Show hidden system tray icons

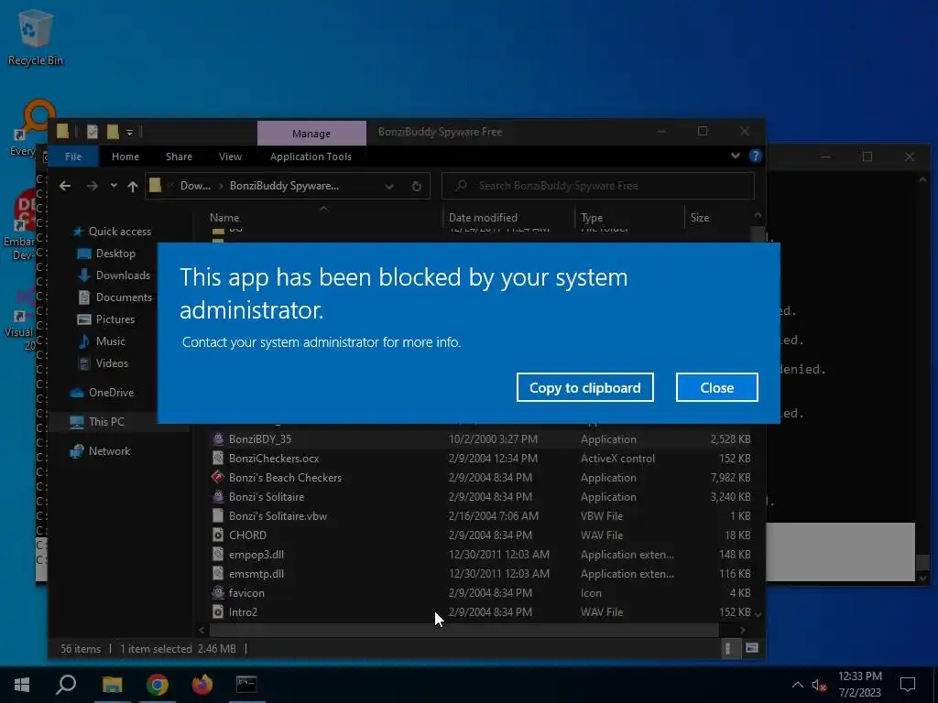pos(798,685)
